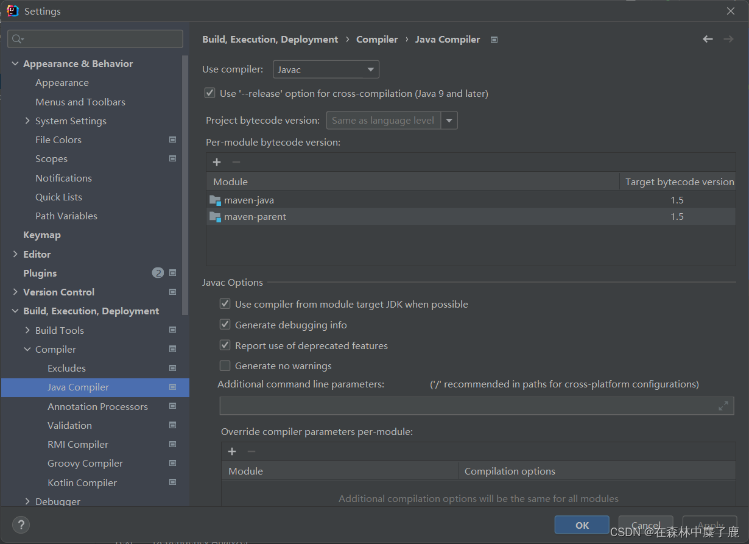Click the Additional command line parameters field
Image resolution: width=749 pixels, height=544 pixels.
(477, 406)
